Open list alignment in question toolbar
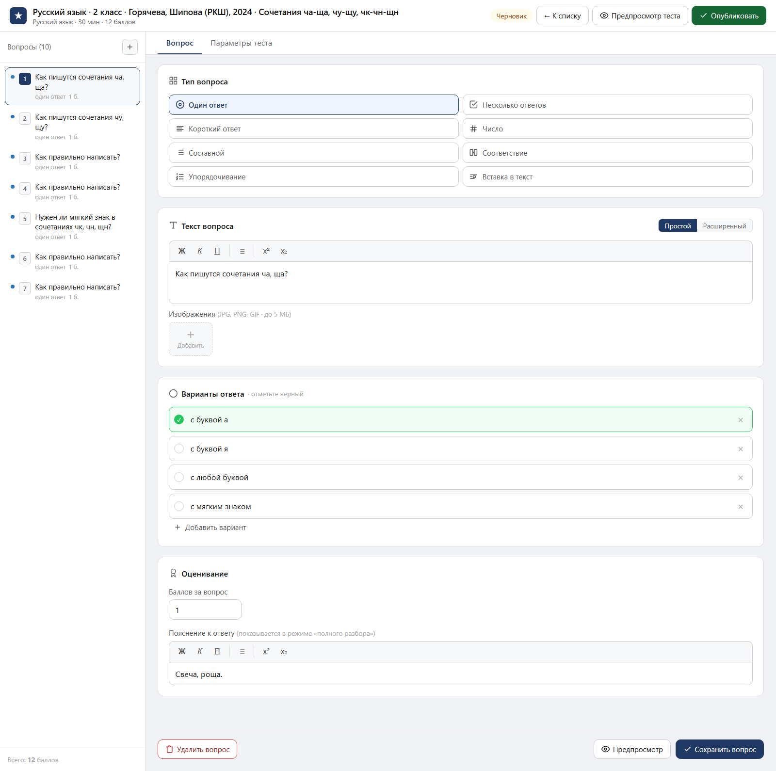The image size is (776, 771). pos(242,251)
